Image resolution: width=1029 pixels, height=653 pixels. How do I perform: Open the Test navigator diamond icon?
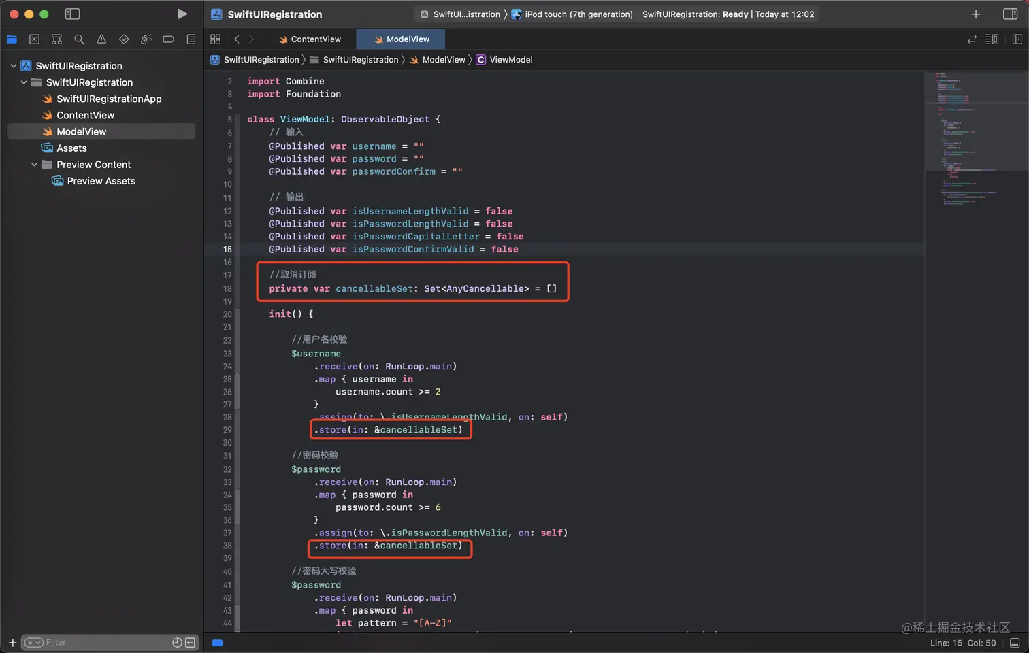pyautogui.click(x=124, y=39)
